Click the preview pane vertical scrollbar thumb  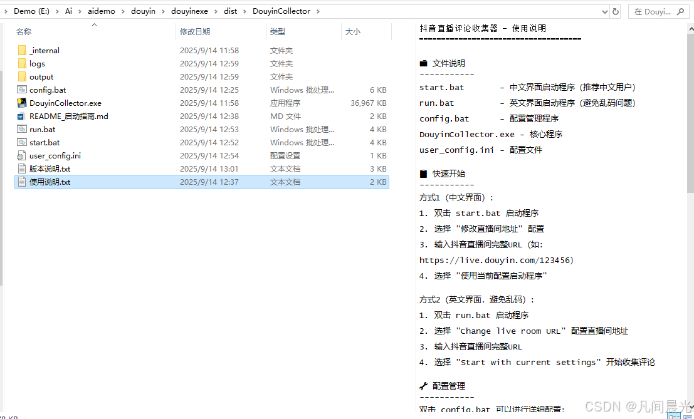[x=690, y=112]
